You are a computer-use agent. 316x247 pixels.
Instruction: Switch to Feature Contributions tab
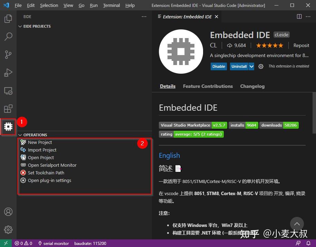208,86
